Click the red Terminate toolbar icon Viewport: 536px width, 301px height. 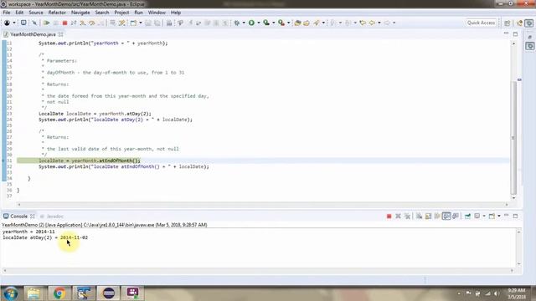[64, 23]
